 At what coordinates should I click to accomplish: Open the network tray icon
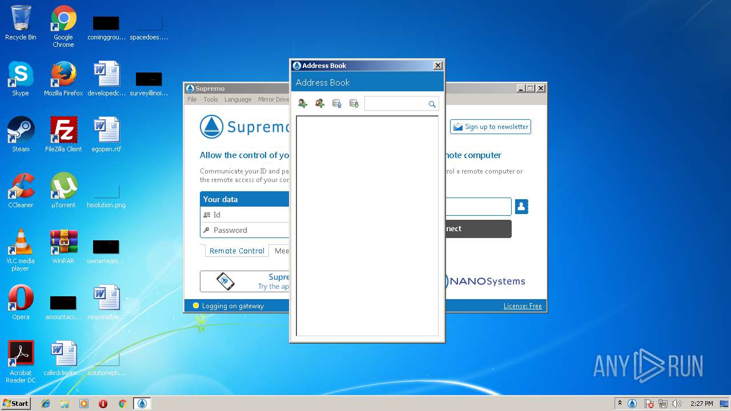663,404
